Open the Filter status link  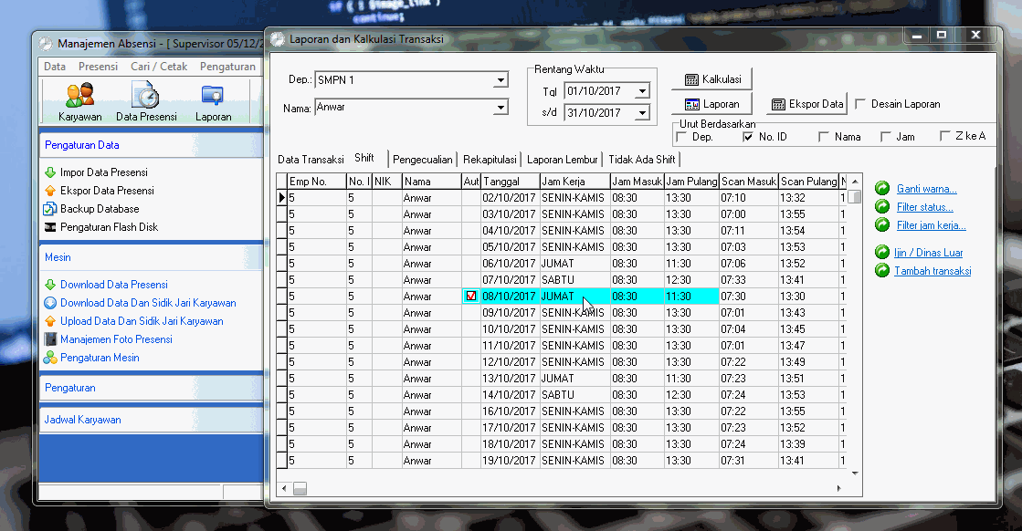[x=924, y=207]
